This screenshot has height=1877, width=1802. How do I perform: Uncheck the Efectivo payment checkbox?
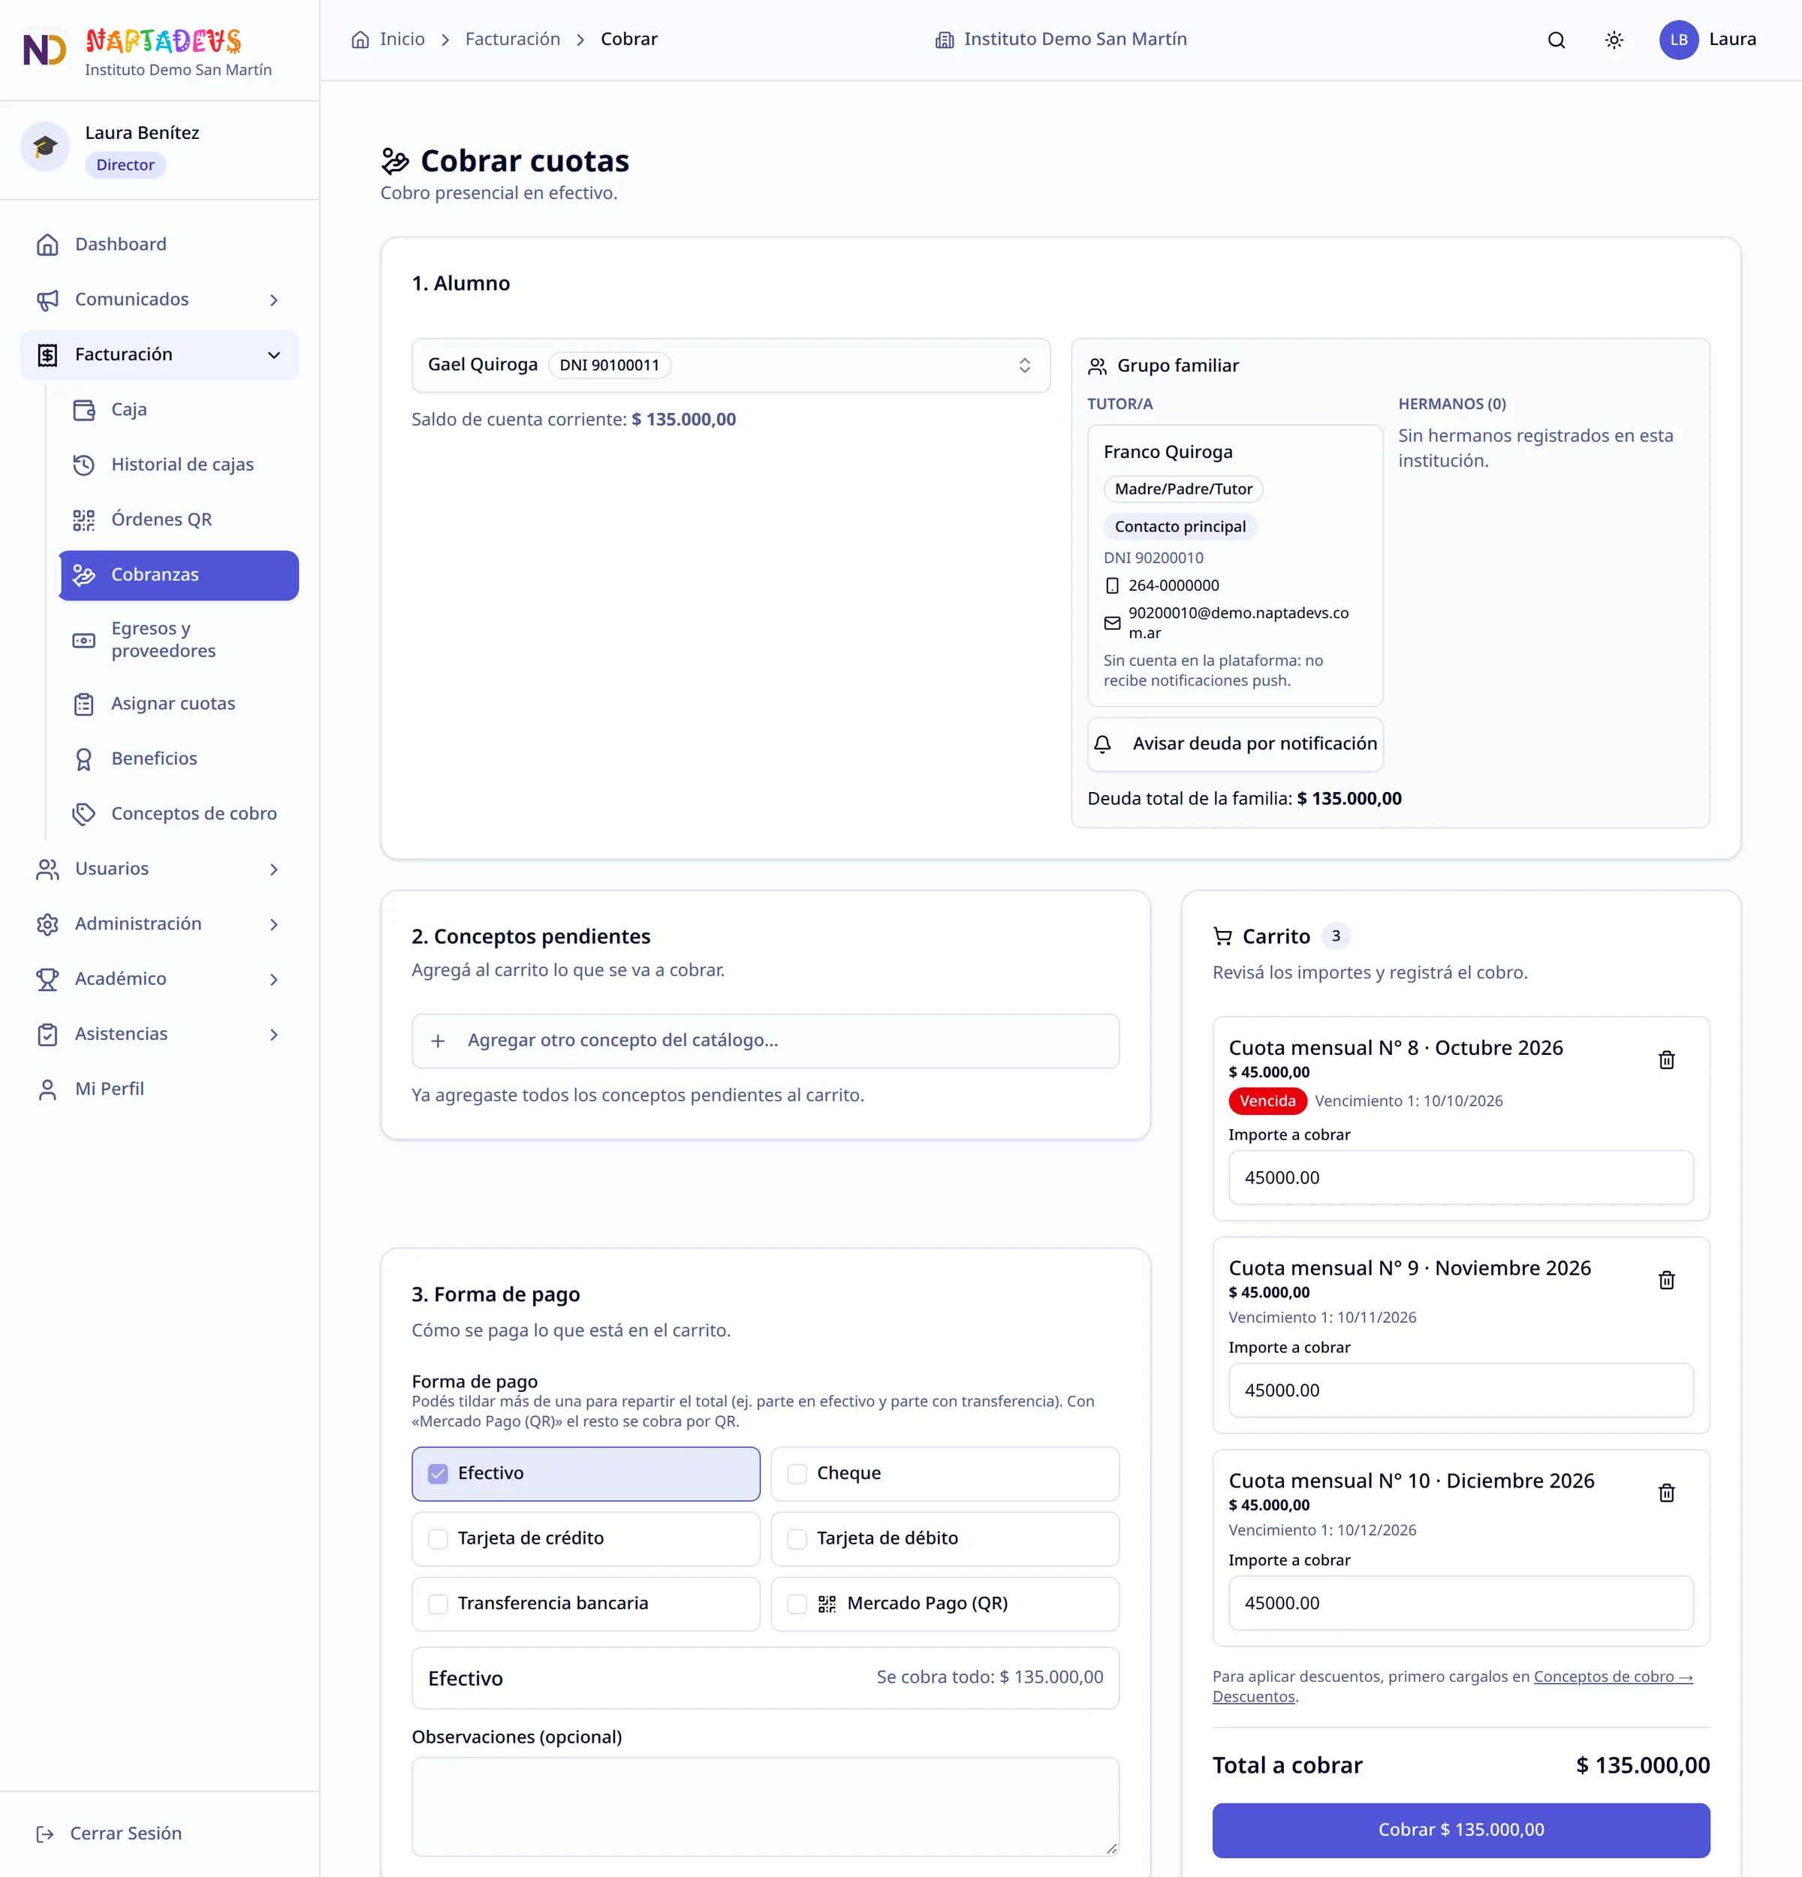[438, 1474]
